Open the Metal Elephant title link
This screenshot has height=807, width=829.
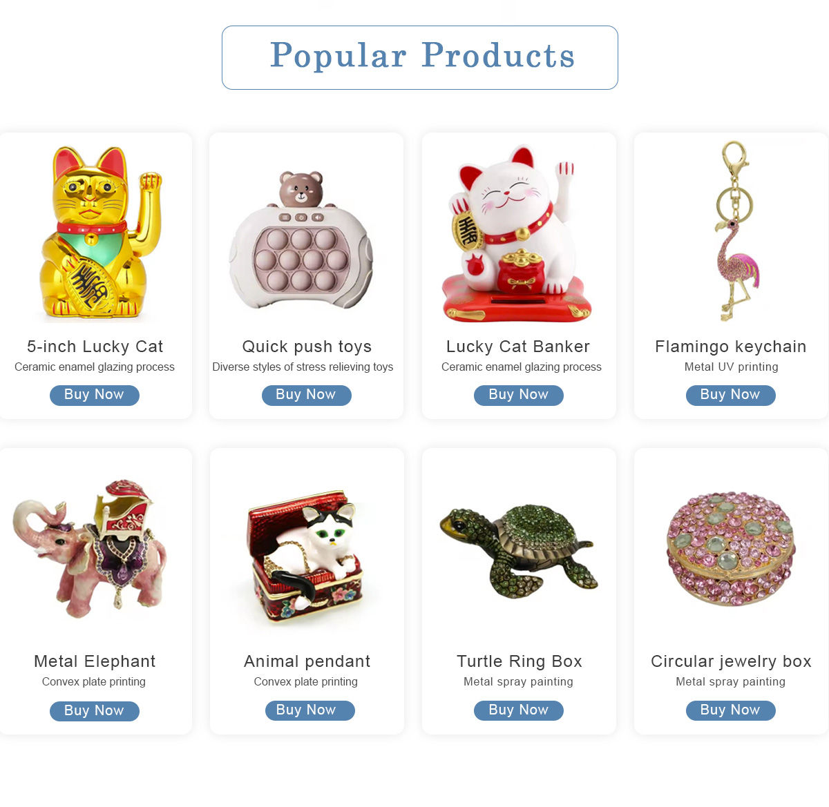click(x=95, y=661)
